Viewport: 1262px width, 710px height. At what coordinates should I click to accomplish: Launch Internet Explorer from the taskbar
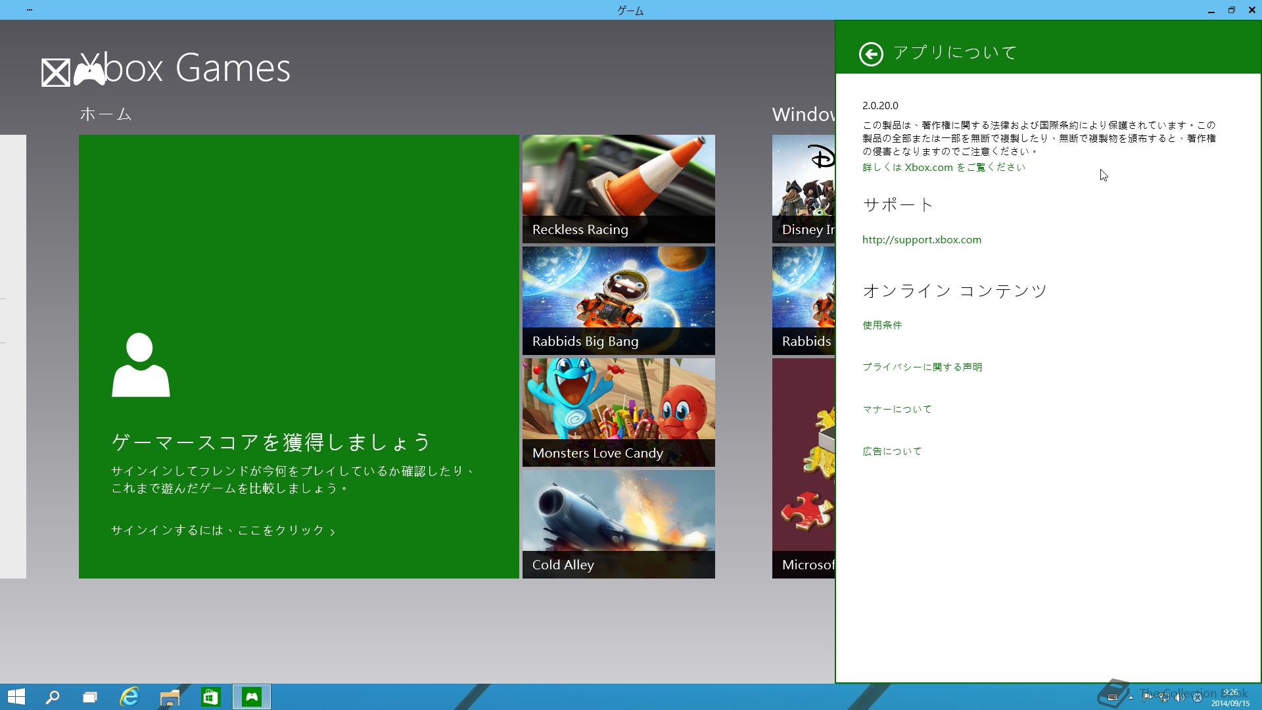pyautogui.click(x=129, y=697)
